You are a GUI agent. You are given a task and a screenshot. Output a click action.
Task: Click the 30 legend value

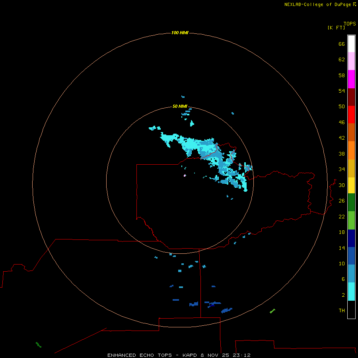(342, 185)
